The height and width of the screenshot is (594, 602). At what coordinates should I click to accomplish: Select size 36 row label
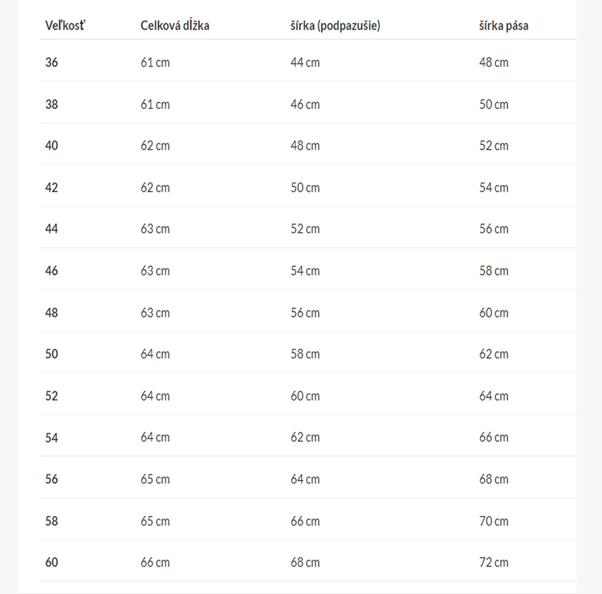coord(52,62)
